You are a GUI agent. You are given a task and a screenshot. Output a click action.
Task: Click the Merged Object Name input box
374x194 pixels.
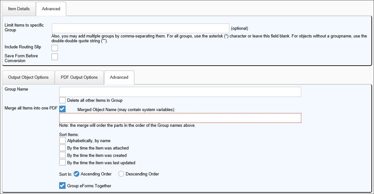(180, 118)
